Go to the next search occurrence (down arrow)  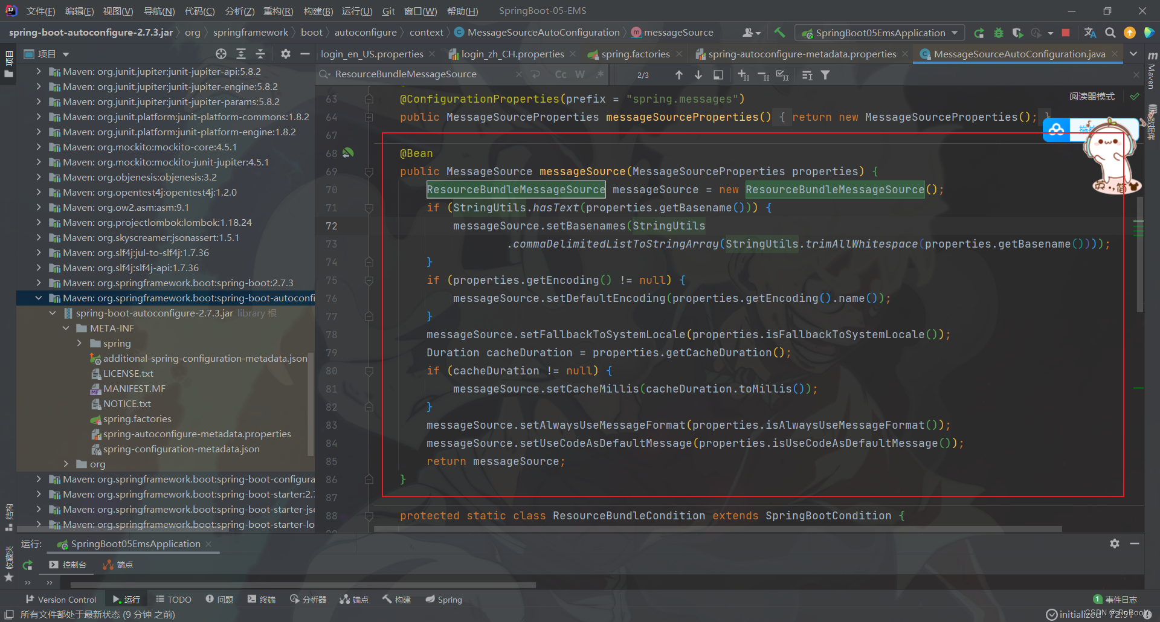point(698,75)
